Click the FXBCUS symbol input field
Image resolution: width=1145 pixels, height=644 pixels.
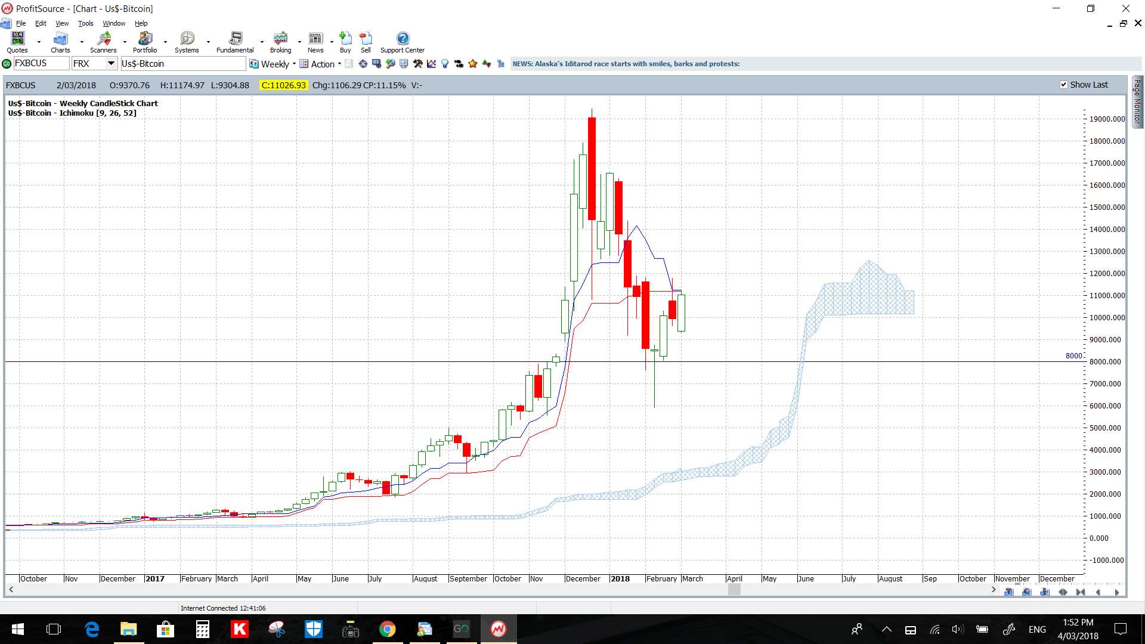pyautogui.click(x=41, y=64)
